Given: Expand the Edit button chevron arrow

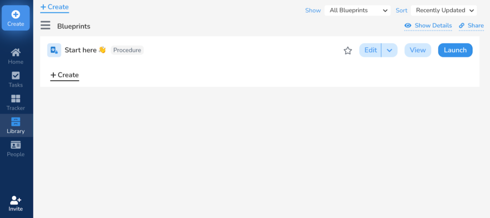Looking at the screenshot, I should pos(390,50).
